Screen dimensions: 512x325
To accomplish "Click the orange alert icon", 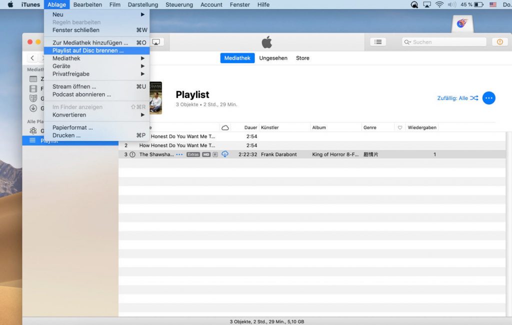I will 500,42.
